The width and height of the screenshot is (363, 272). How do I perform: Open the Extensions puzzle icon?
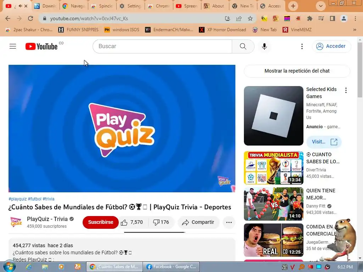coord(309,18)
